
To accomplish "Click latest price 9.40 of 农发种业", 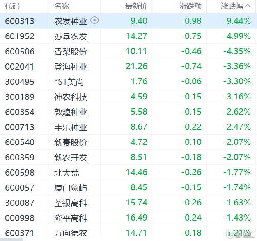I will point(139,21).
